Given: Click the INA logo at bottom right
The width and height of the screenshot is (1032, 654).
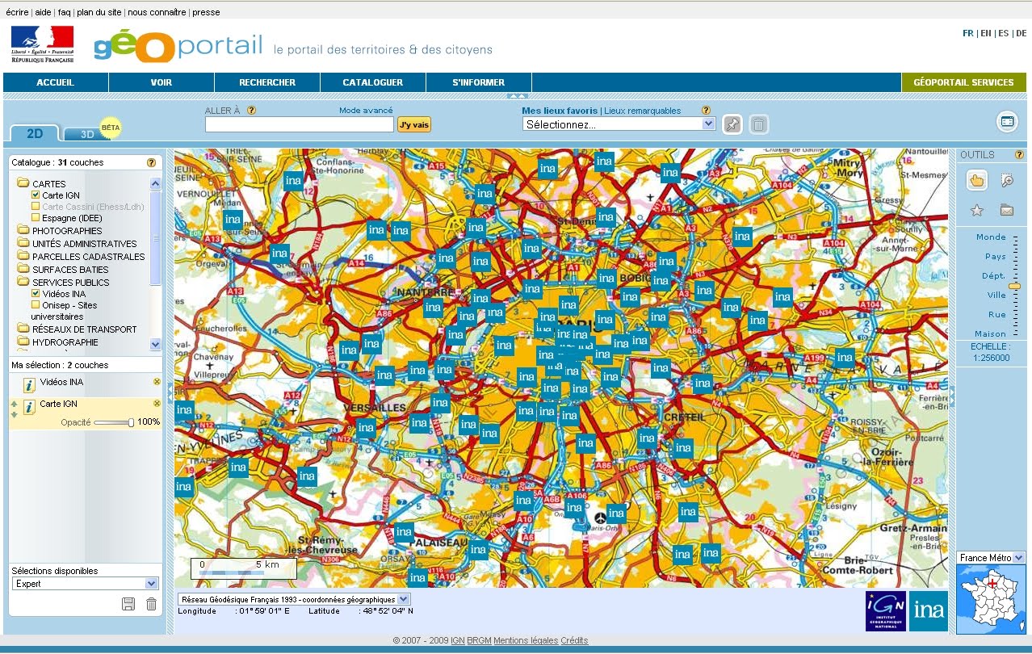Looking at the screenshot, I should [x=929, y=611].
